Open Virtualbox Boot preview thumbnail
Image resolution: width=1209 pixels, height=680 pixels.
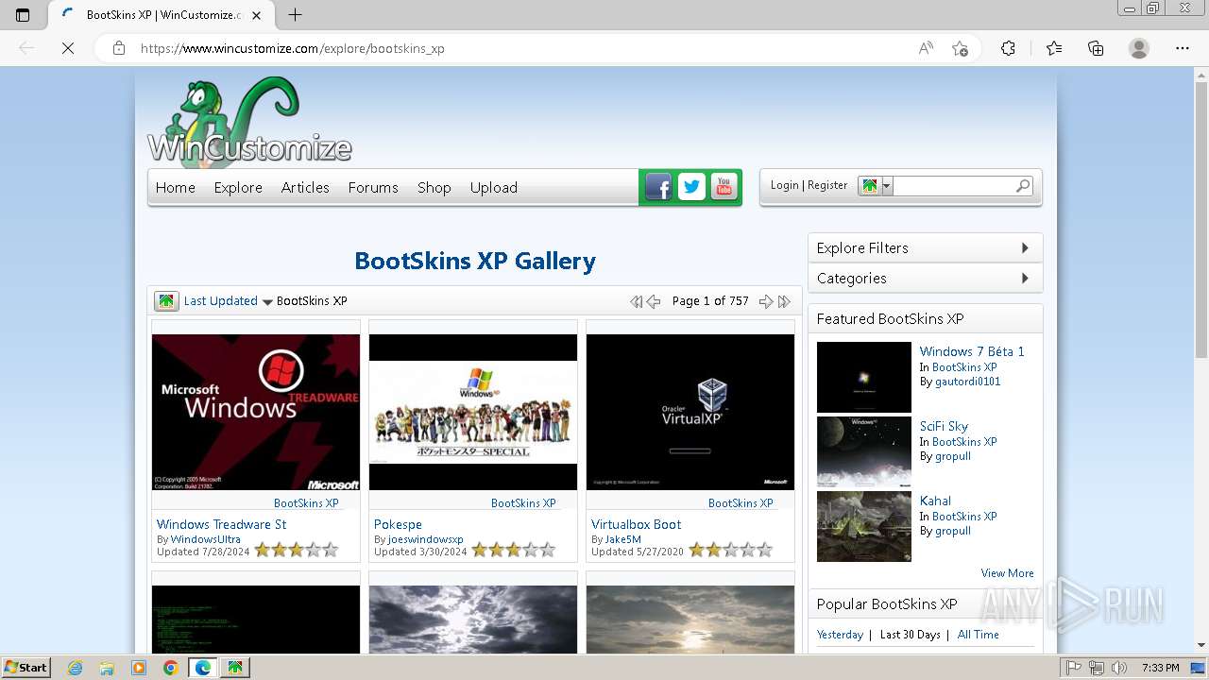click(x=690, y=412)
